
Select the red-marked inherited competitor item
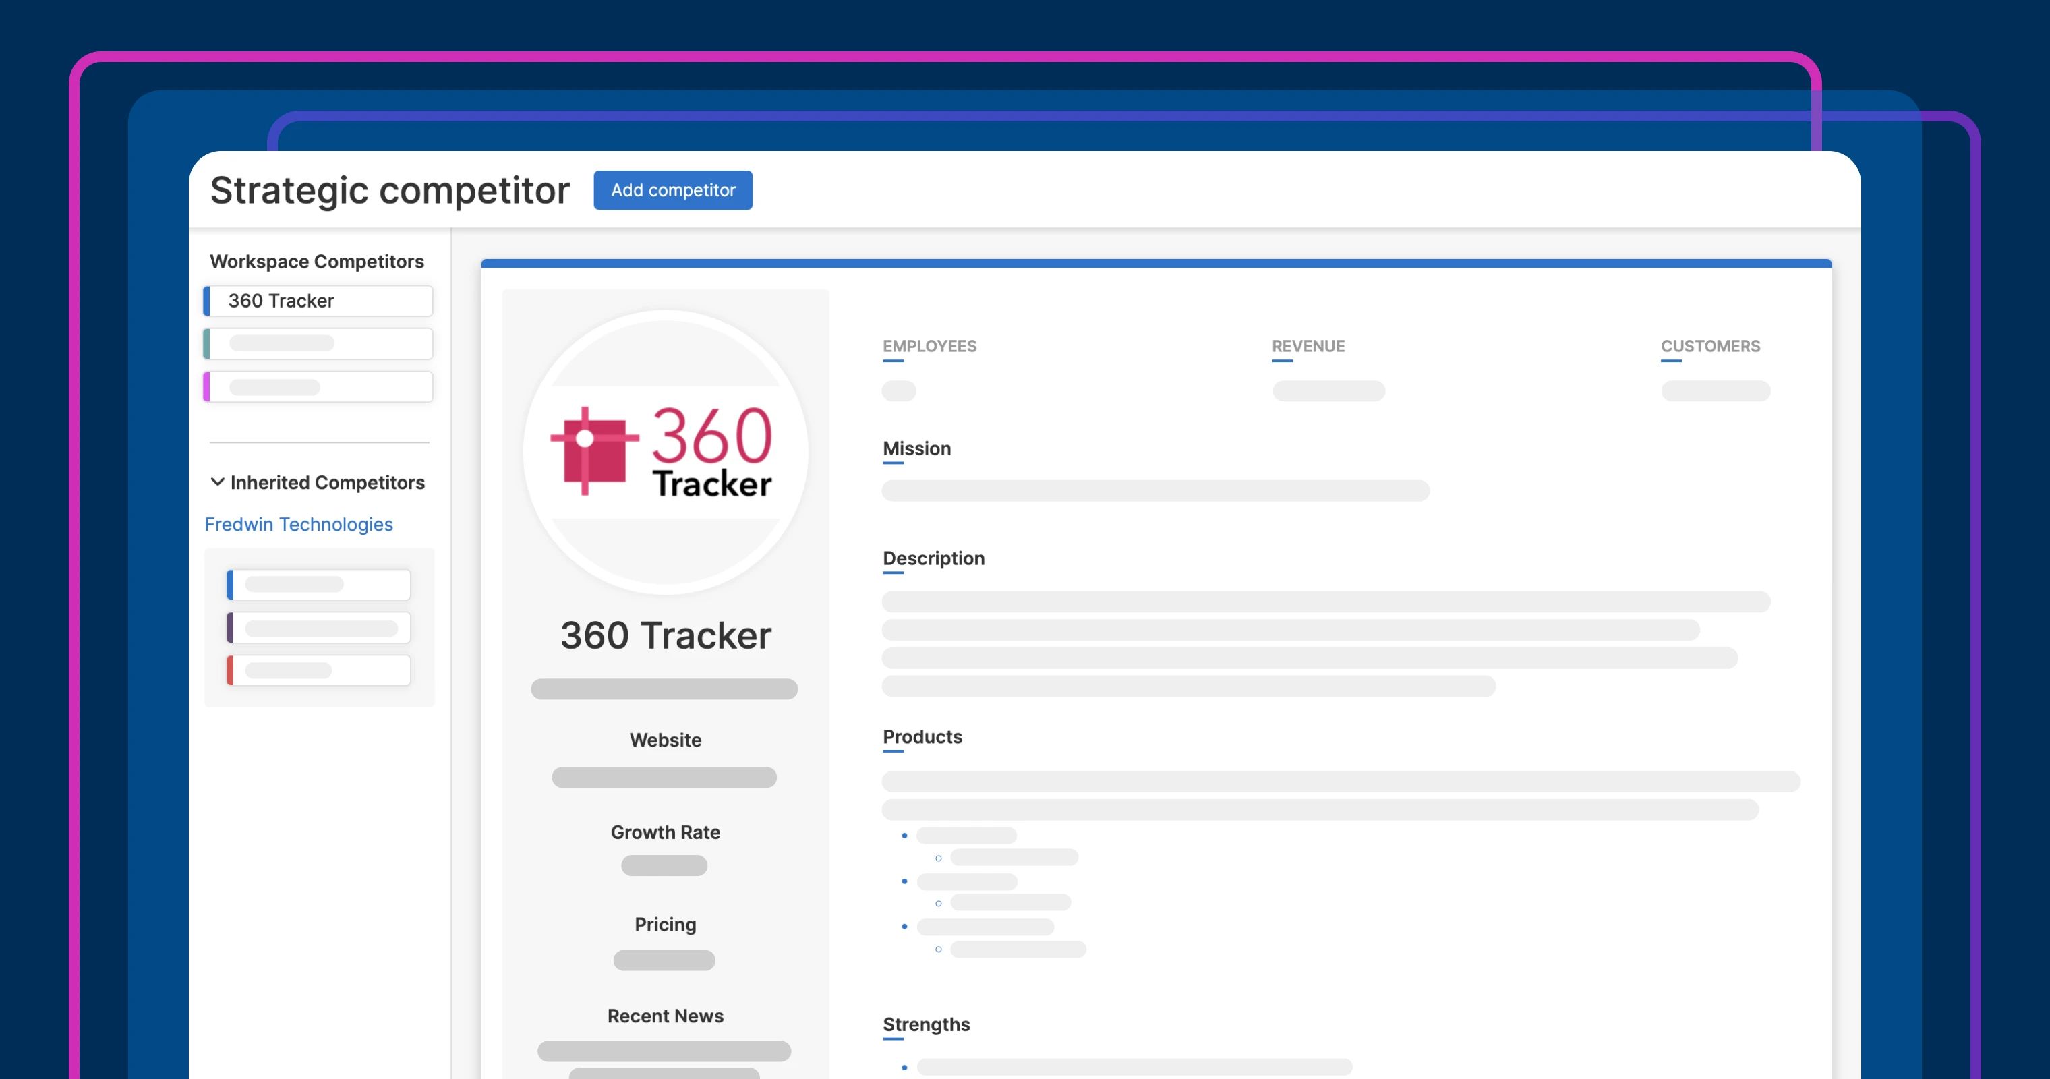point(318,671)
